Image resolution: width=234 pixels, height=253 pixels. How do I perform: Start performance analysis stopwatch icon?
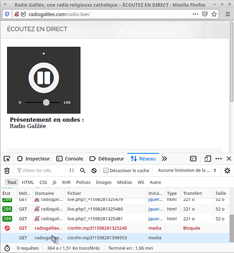(7, 248)
